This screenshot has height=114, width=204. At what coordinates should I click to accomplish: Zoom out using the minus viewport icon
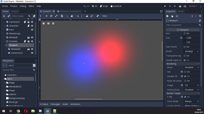(x=43, y=23)
